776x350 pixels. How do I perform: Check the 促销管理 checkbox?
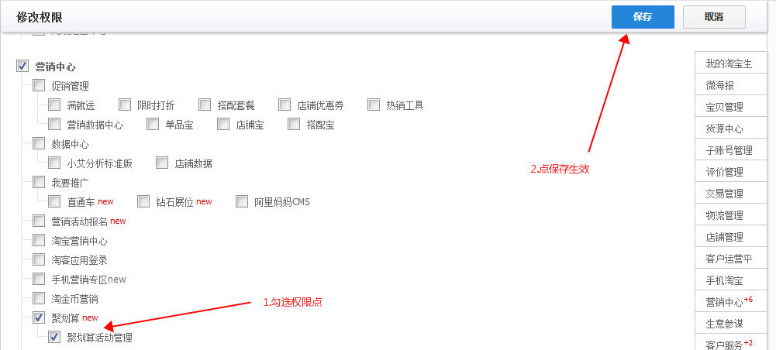pyautogui.click(x=39, y=85)
